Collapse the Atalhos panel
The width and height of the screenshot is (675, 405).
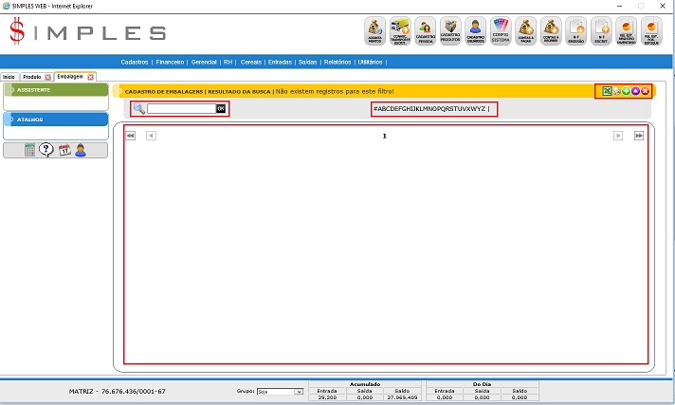point(55,120)
